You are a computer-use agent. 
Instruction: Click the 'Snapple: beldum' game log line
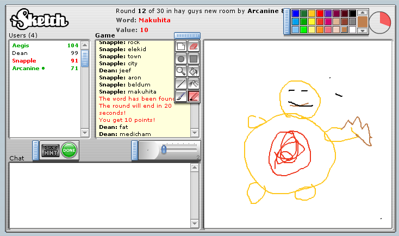(x=124, y=84)
